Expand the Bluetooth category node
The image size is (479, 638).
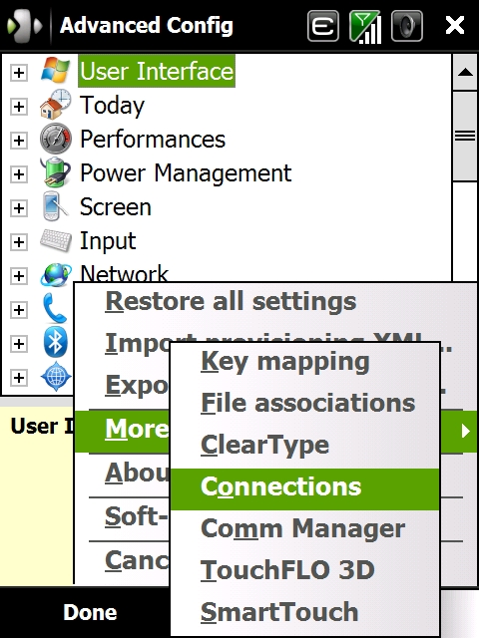(x=18, y=344)
